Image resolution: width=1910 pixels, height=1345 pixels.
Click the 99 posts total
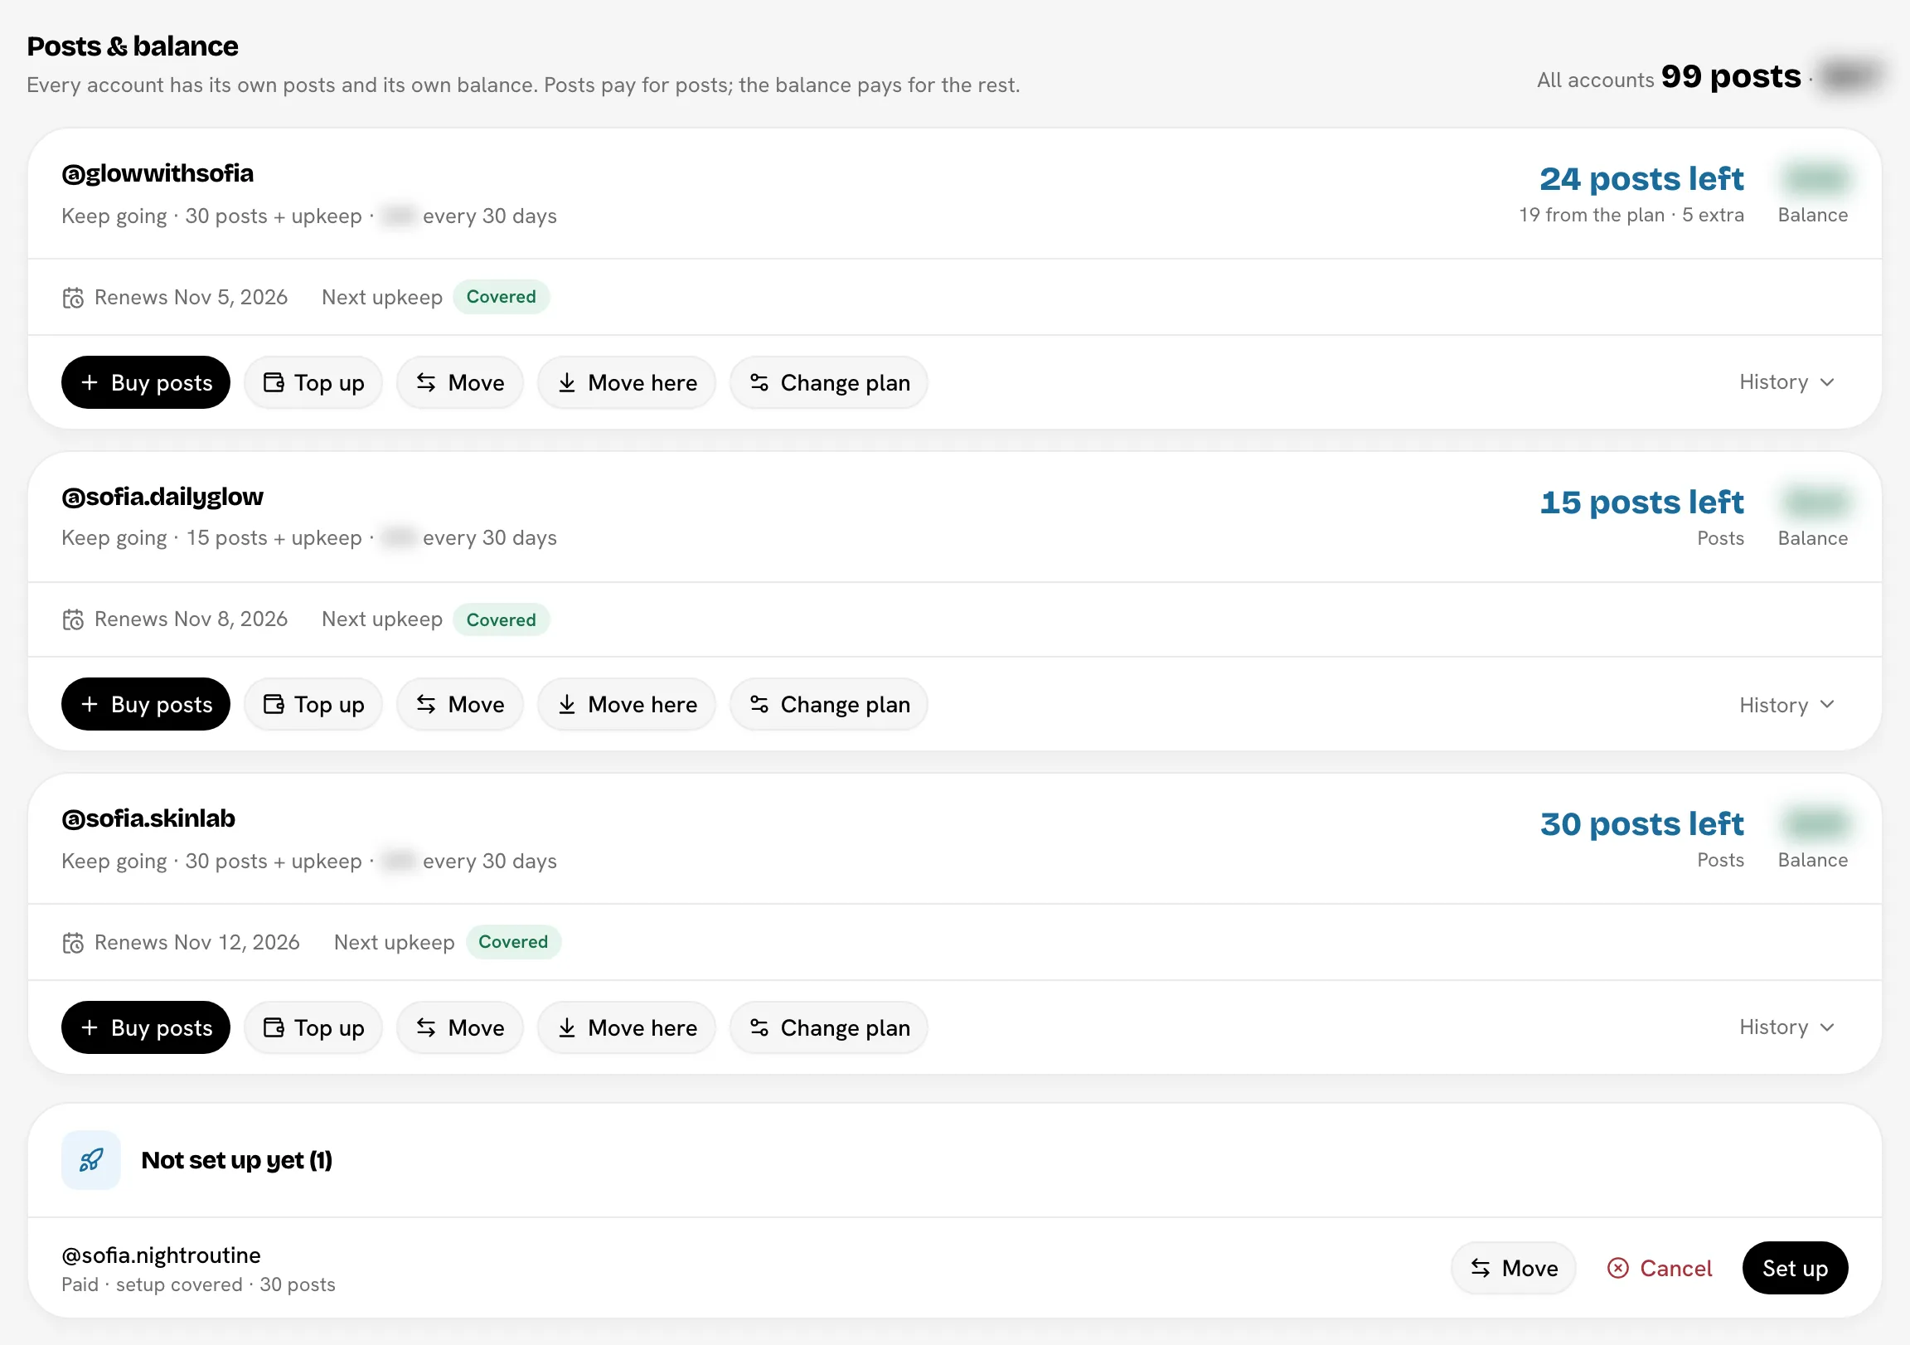pos(1730,76)
